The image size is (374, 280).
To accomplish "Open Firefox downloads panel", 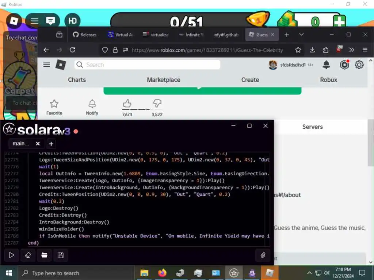I will [312, 50].
